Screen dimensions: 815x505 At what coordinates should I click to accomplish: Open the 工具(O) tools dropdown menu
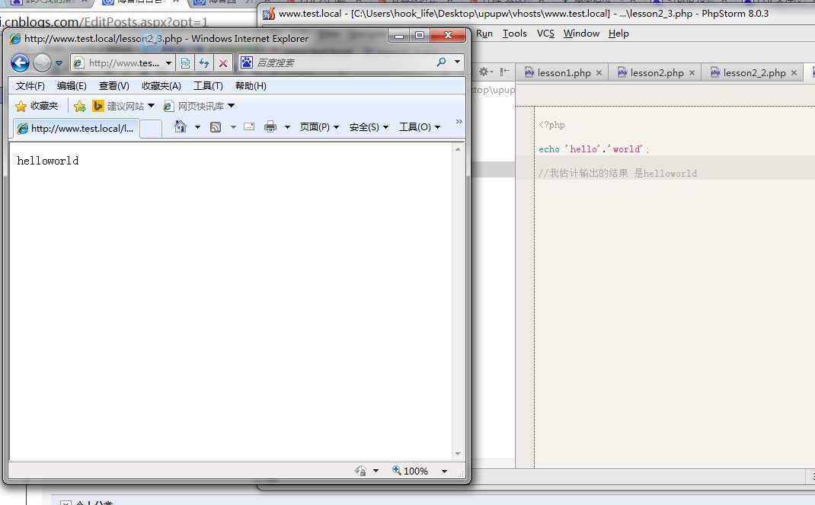pyautogui.click(x=420, y=126)
